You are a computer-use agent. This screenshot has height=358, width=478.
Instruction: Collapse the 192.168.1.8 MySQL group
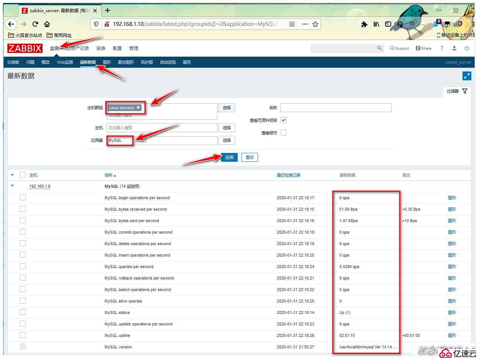tap(12, 186)
